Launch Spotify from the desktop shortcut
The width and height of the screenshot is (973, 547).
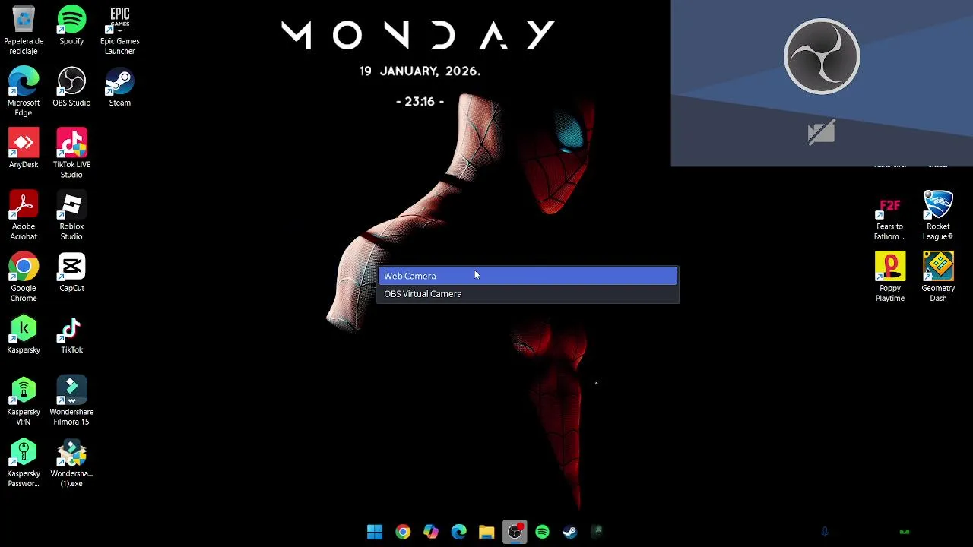coord(71,26)
